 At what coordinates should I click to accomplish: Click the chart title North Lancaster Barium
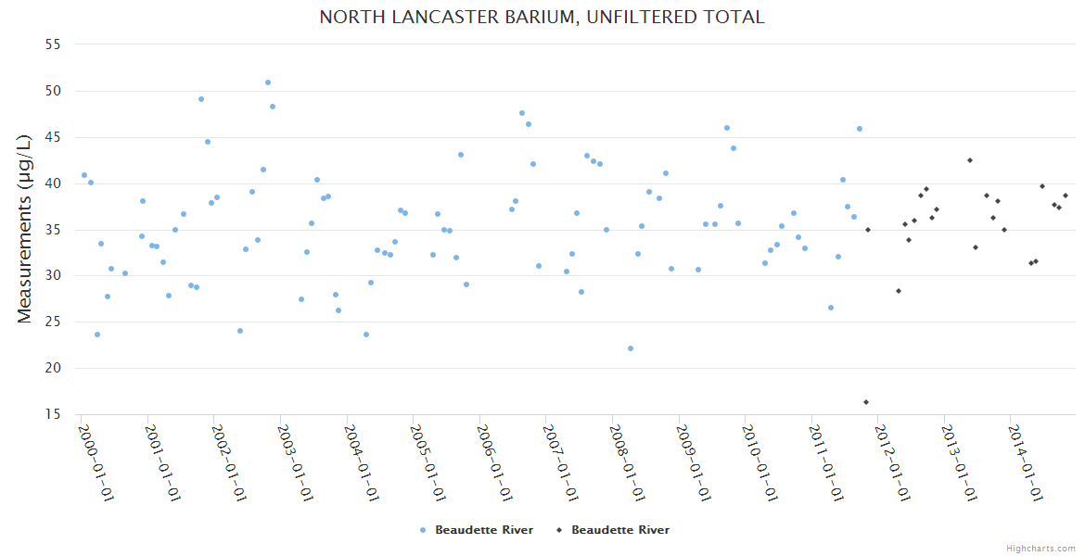[542, 18]
